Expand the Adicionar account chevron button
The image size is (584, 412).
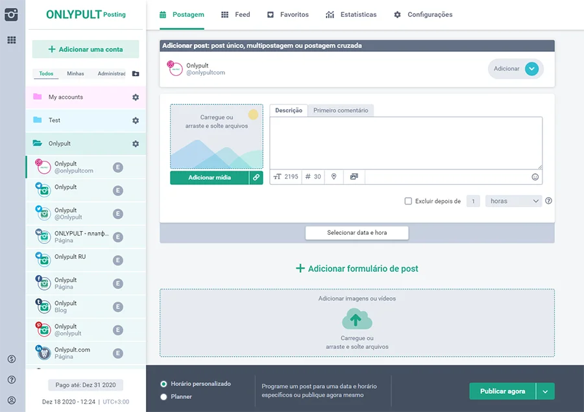[531, 69]
